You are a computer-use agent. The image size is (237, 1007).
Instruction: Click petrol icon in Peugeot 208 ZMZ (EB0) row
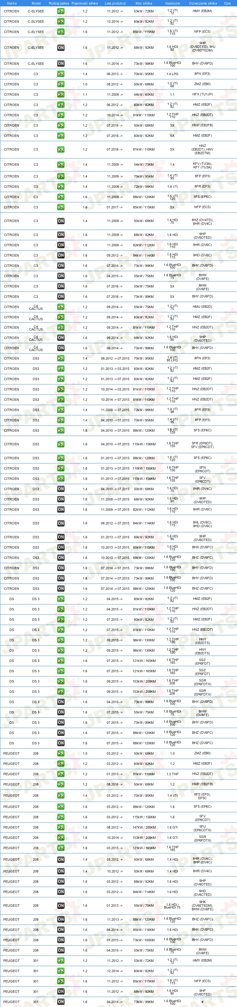coord(61,753)
